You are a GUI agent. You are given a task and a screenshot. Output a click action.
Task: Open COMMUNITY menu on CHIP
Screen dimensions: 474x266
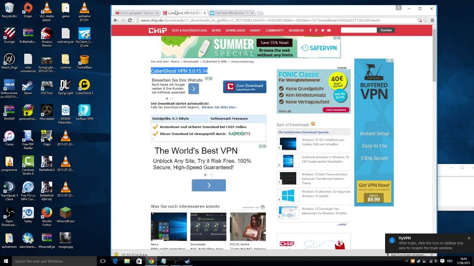[x=275, y=30]
